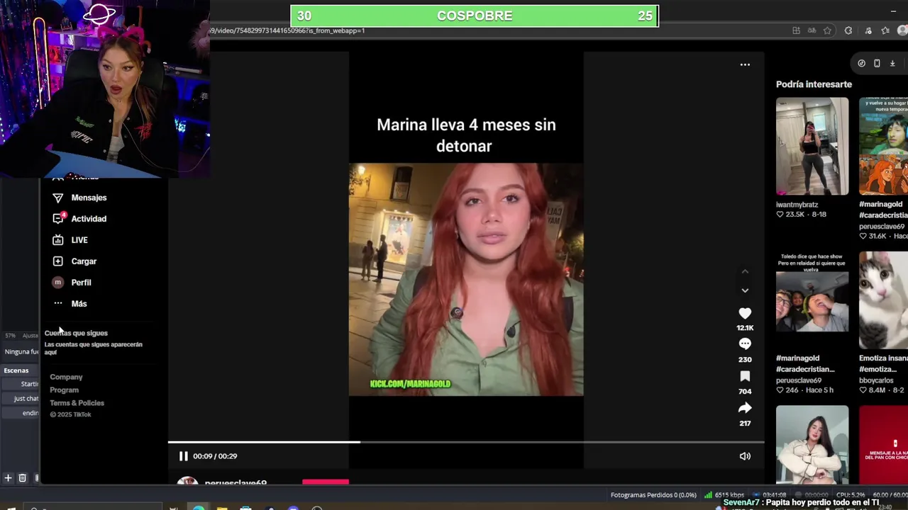Go to LIVE section in sidebar
908x510 pixels.
[x=79, y=240]
